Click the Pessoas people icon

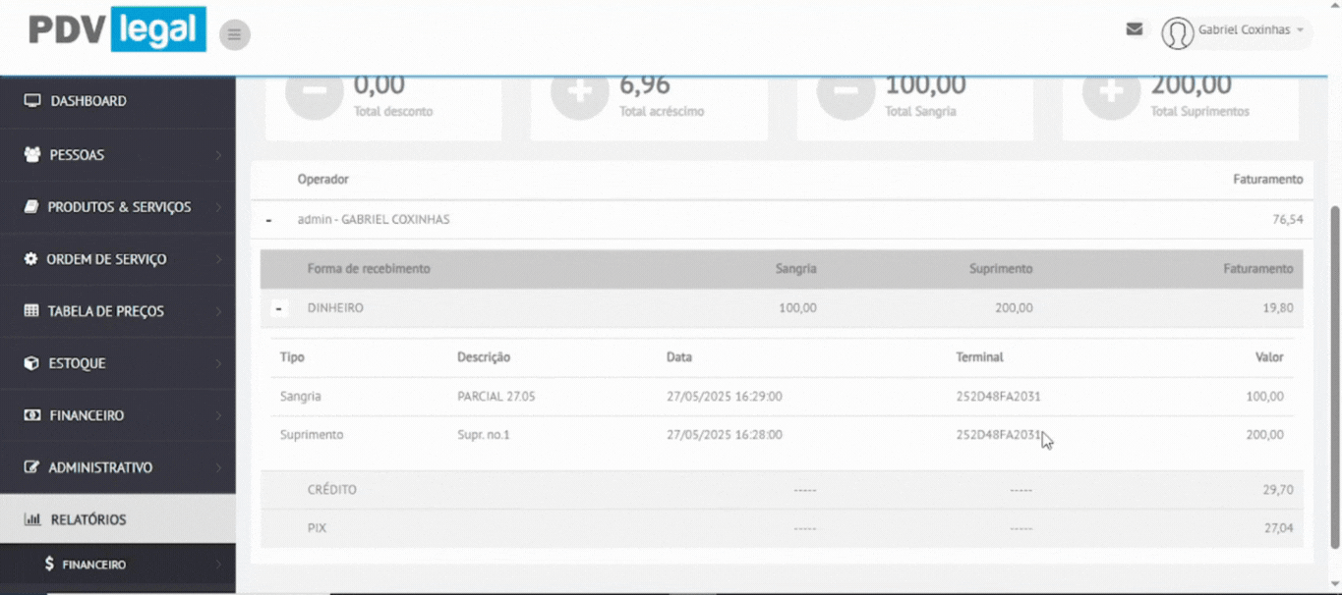[x=32, y=155]
